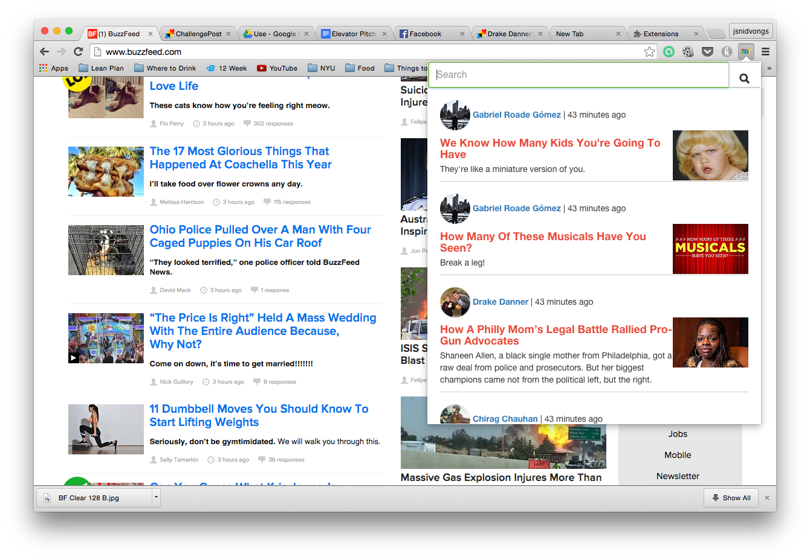Click the comment icon beside 302 responses
810x560 pixels.
pyautogui.click(x=247, y=123)
